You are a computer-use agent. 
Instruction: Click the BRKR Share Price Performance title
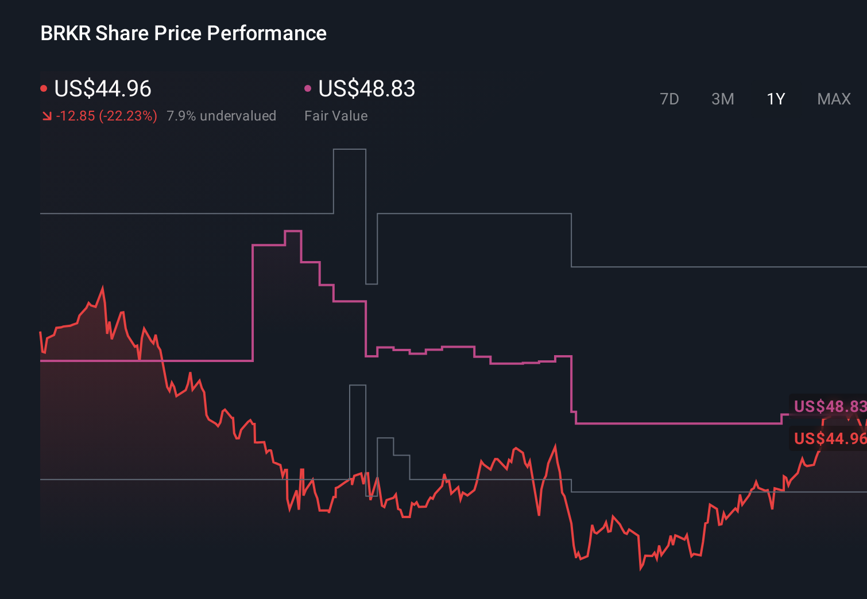click(x=183, y=33)
